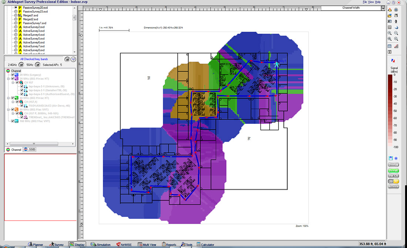Screen dimensions: 407x248
Task: Click the Per CH button
Action: pyautogui.click(x=393, y=176)
